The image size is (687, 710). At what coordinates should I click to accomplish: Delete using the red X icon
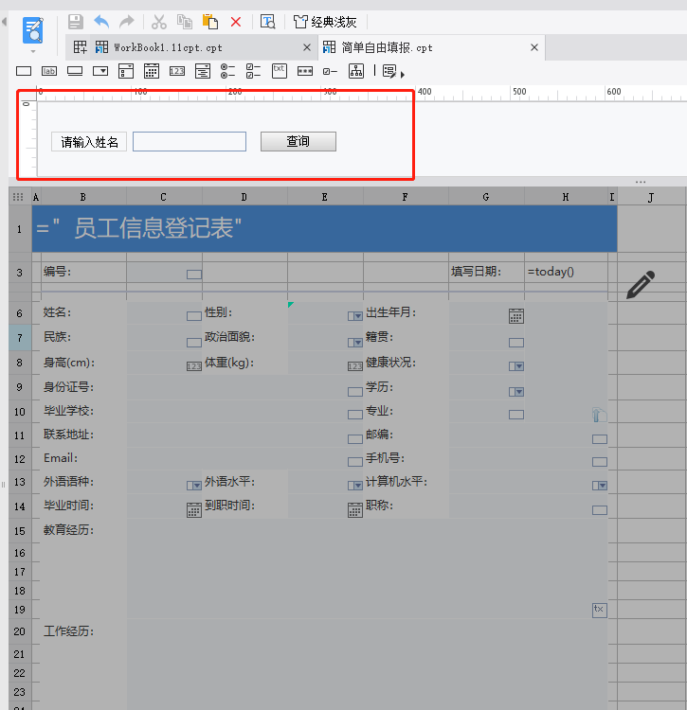[x=236, y=22]
